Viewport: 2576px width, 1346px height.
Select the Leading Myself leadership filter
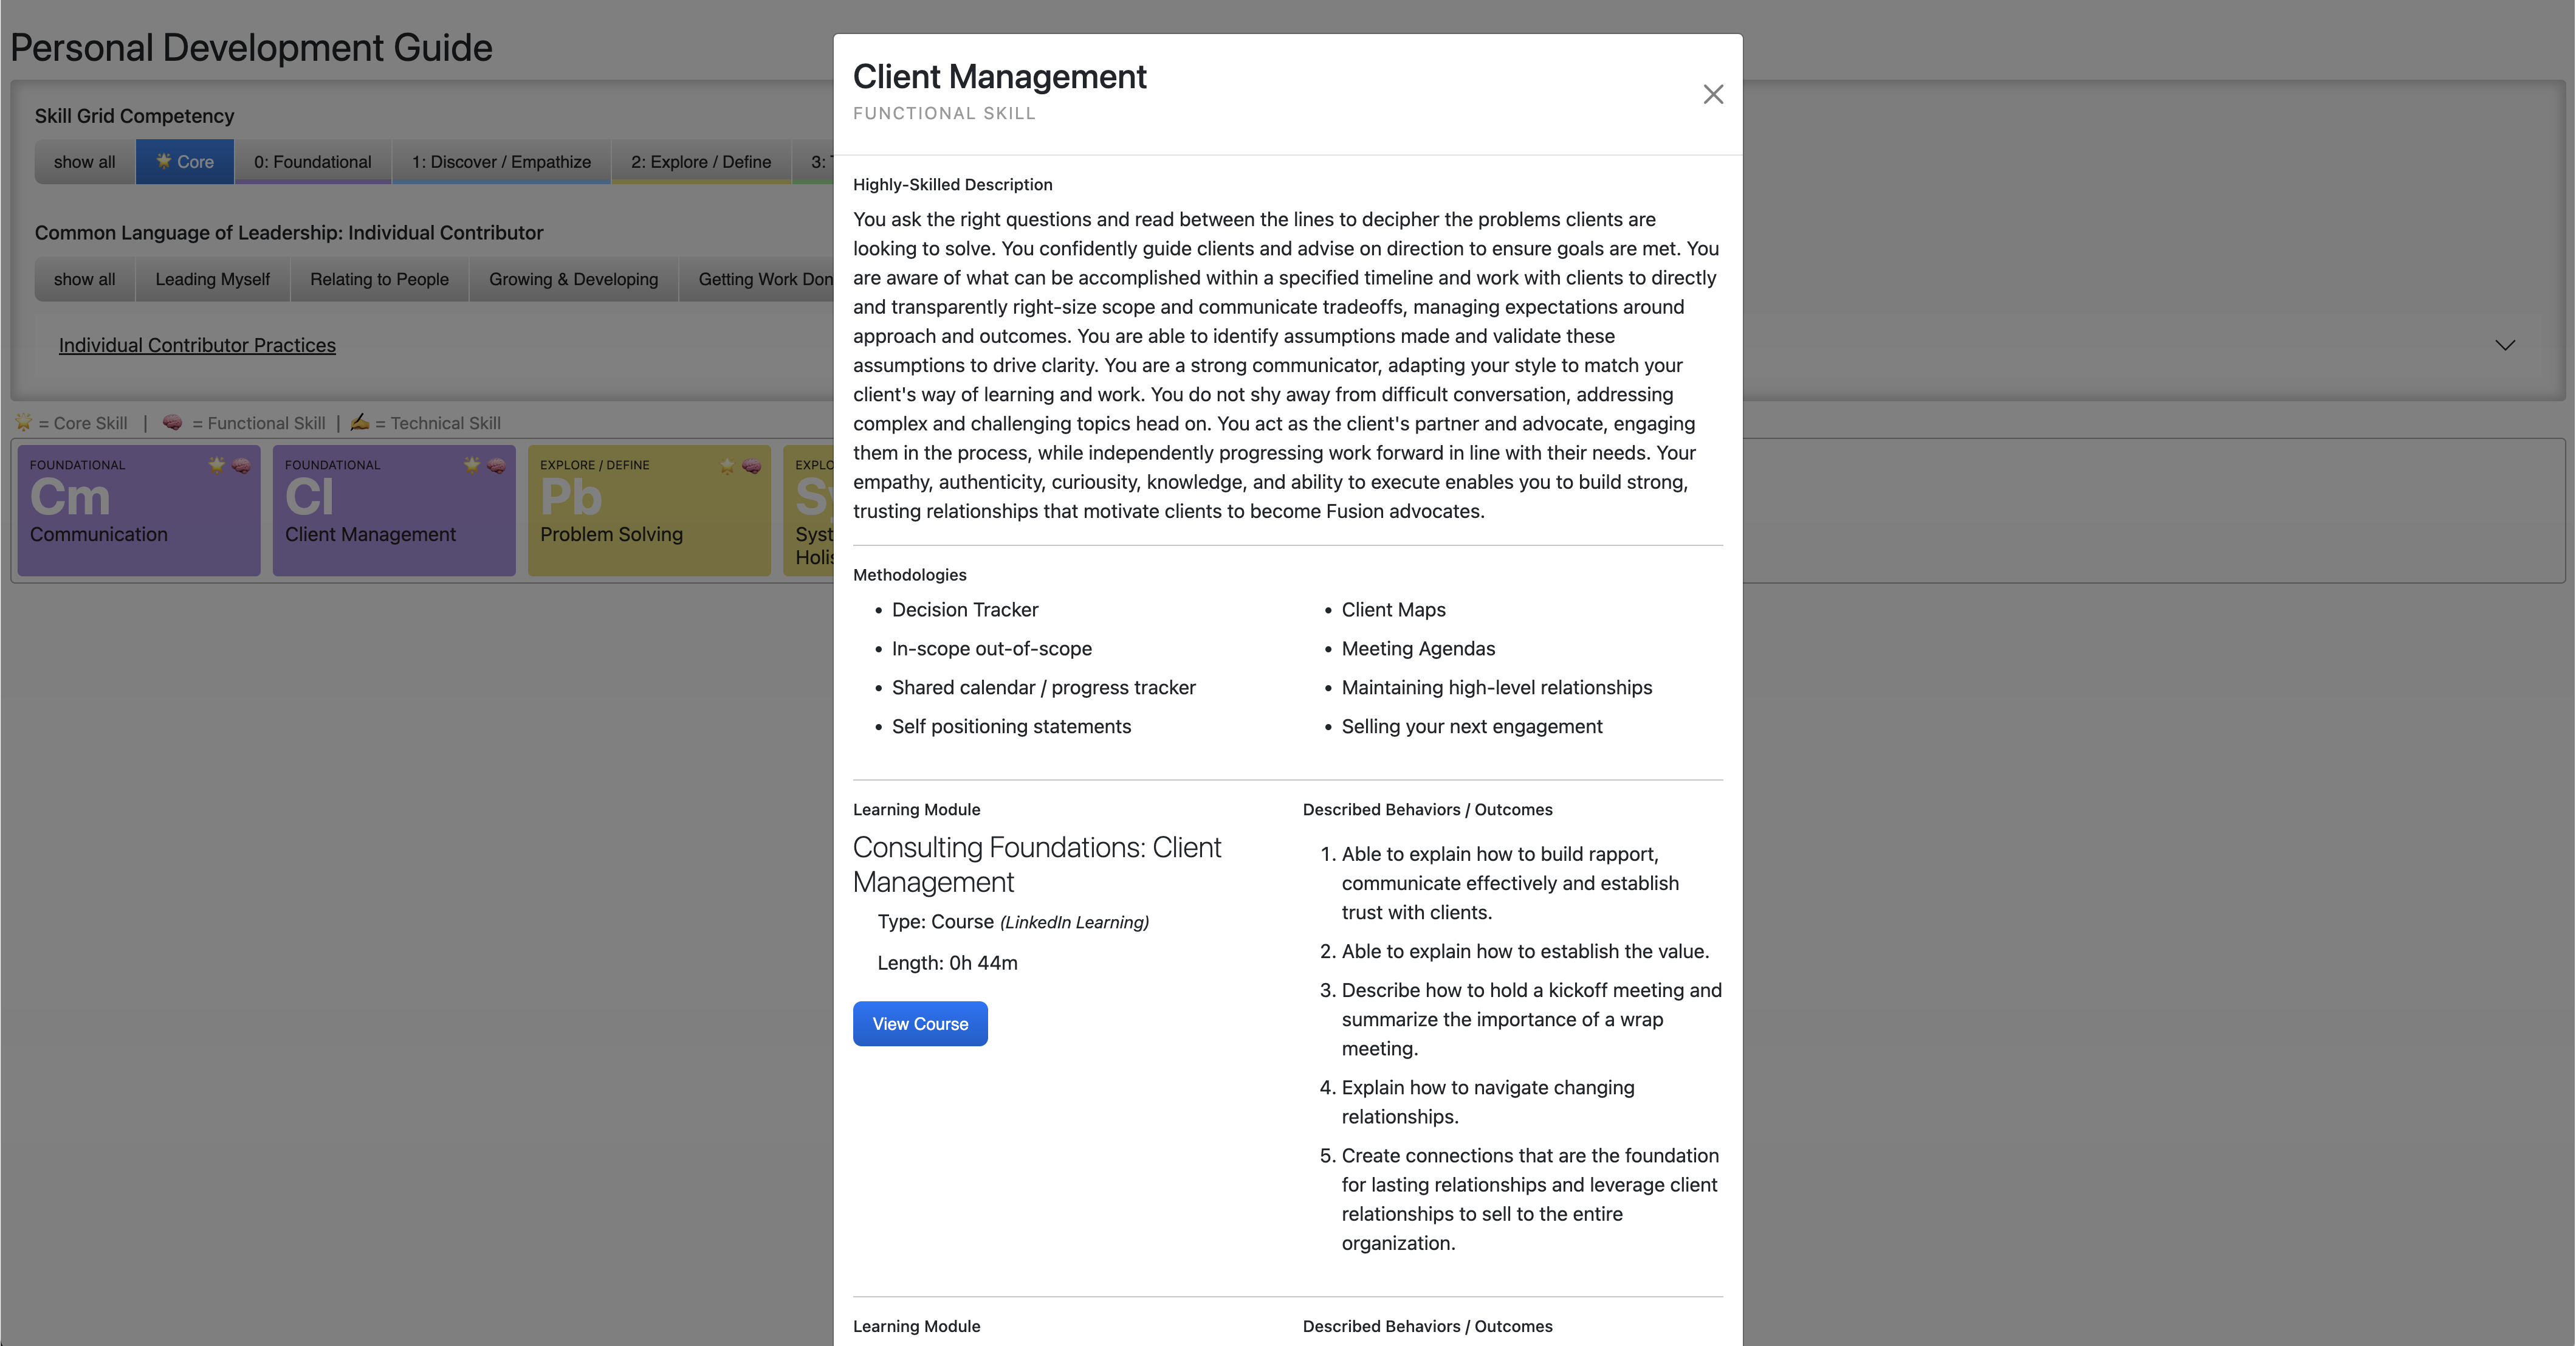pos(212,279)
